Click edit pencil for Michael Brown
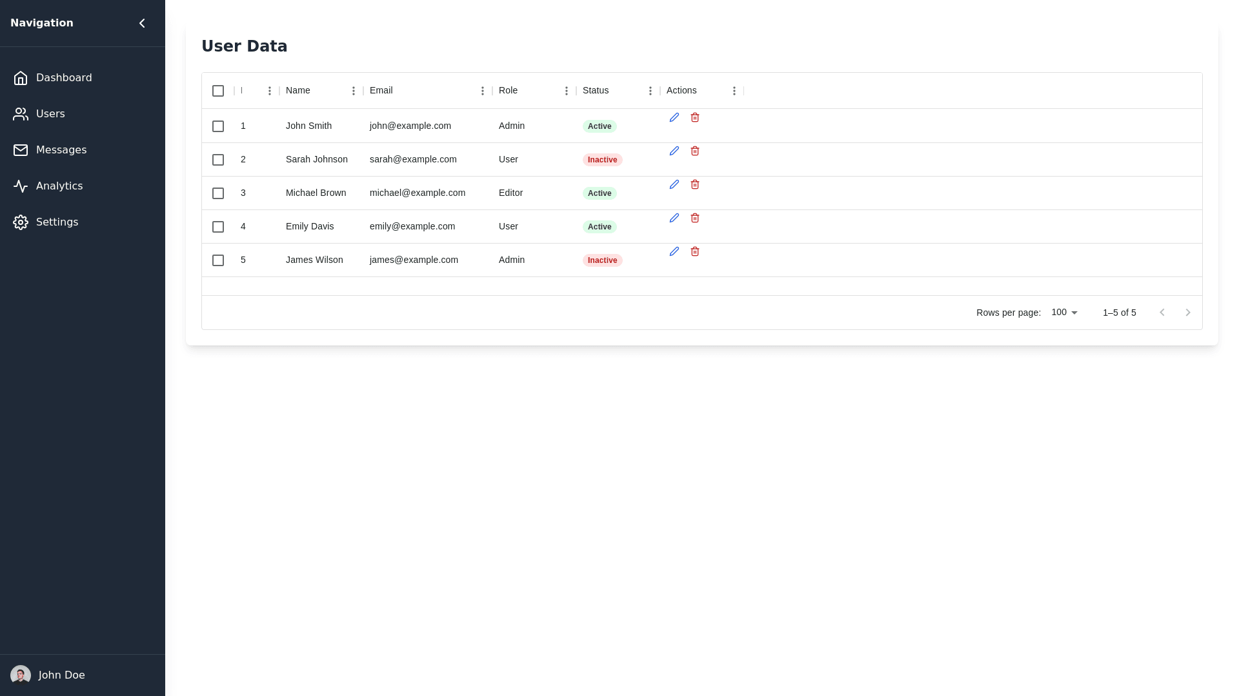This screenshot has width=1239, height=696. 674,184
